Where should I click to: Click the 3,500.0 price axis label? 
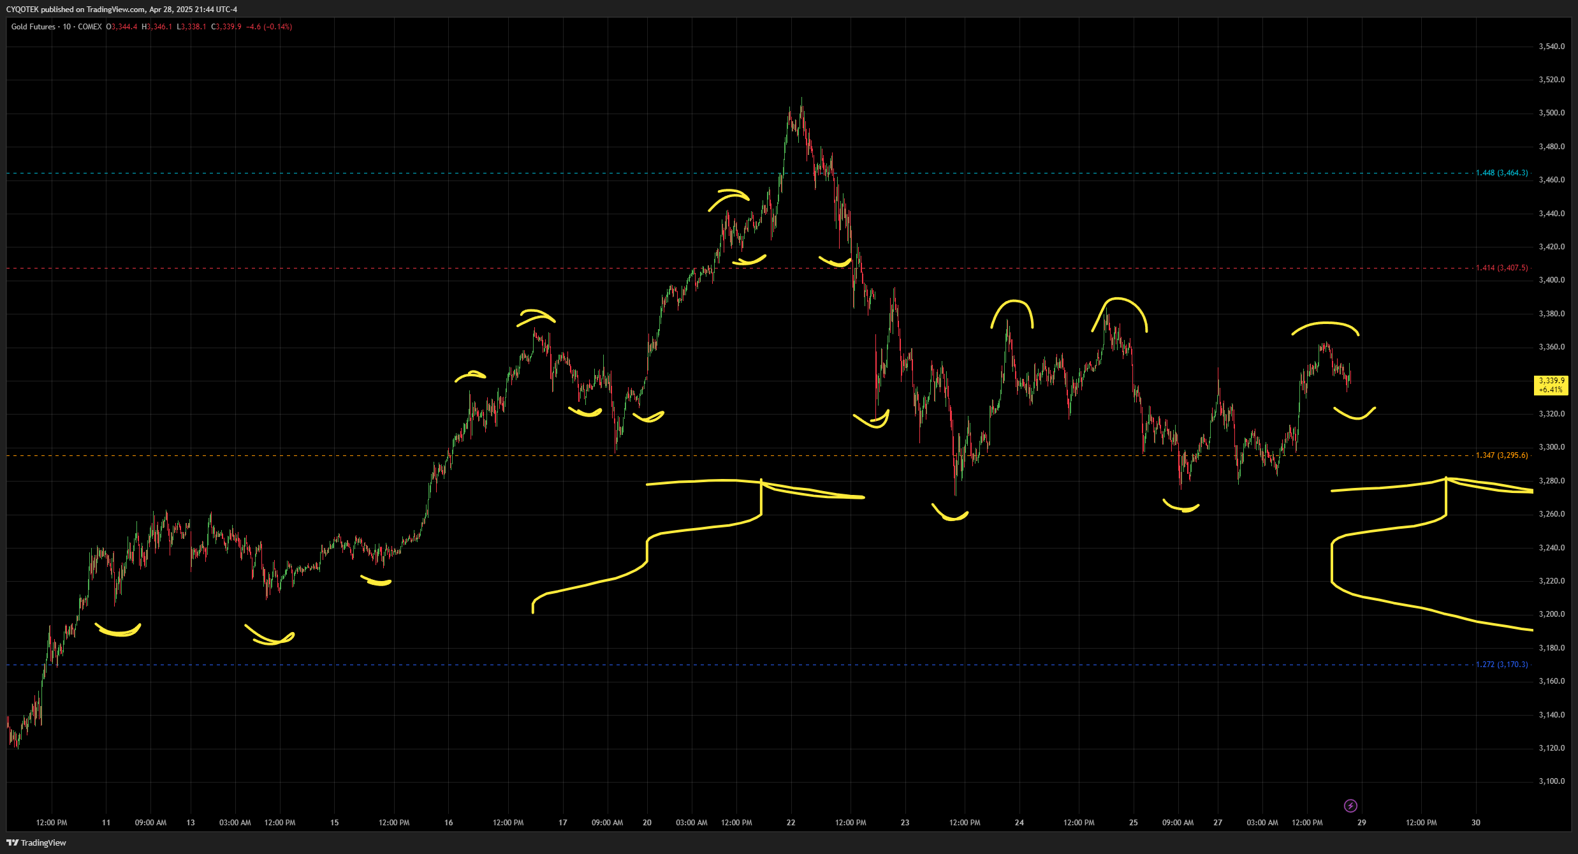[x=1551, y=113]
